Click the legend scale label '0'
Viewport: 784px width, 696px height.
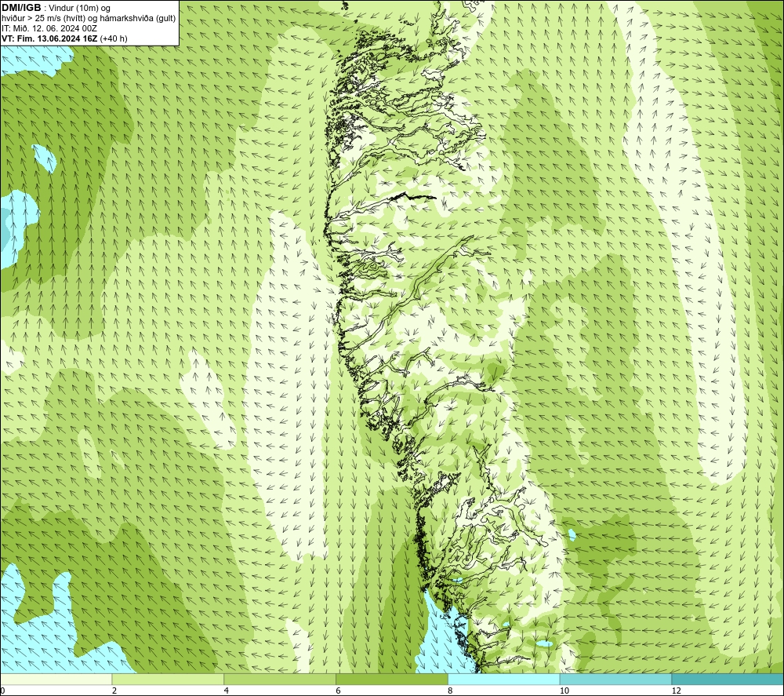tap(2, 691)
